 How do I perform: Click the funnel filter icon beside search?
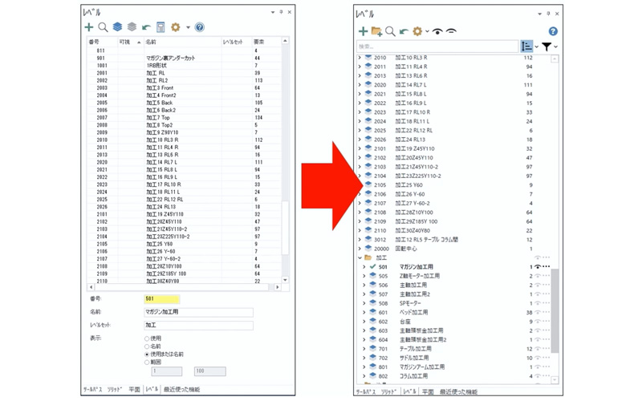[x=546, y=47]
